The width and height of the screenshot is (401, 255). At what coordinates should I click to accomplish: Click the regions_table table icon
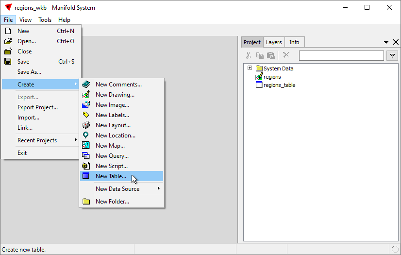pyautogui.click(x=259, y=85)
